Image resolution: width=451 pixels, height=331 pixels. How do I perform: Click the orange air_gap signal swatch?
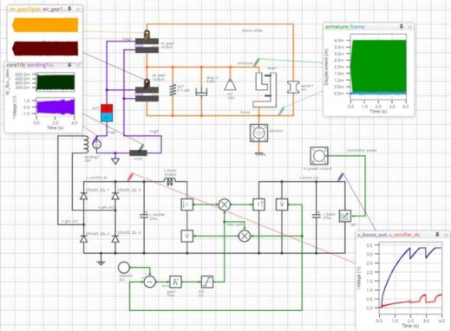pyautogui.click(x=45, y=25)
